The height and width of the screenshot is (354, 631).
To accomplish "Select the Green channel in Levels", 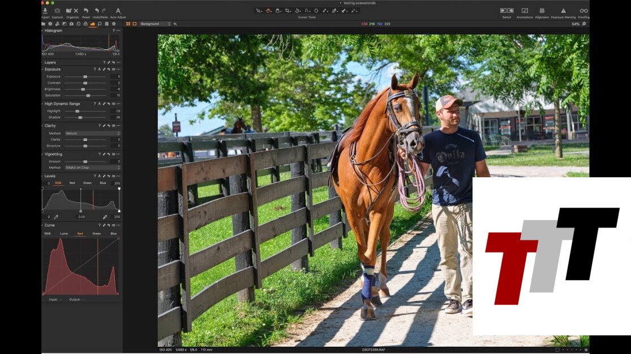I will 87,183.
